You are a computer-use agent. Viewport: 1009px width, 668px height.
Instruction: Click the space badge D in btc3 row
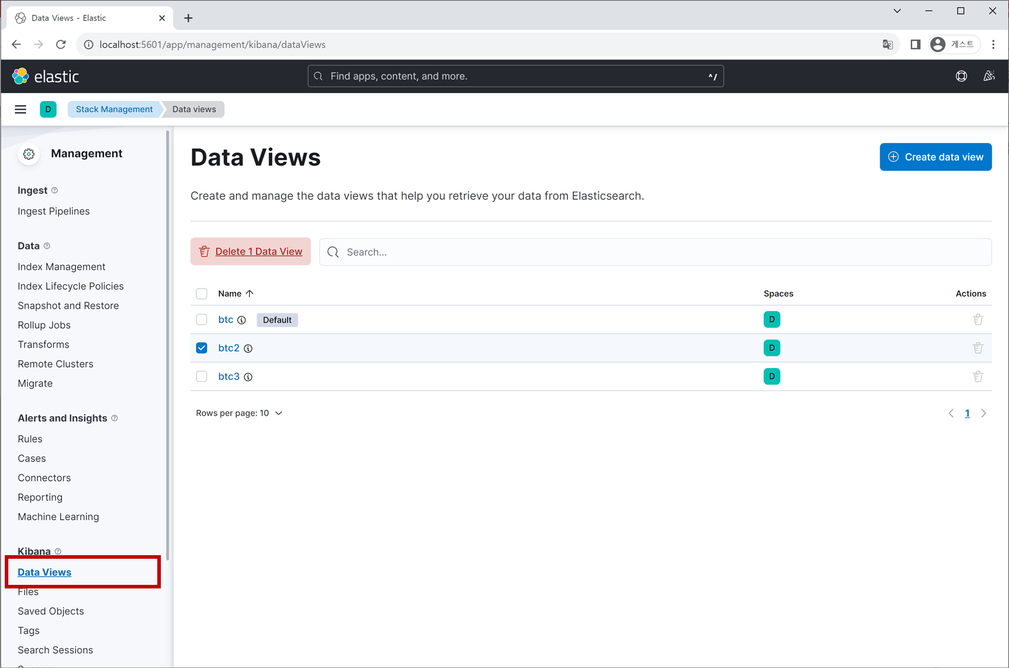pyautogui.click(x=772, y=376)
